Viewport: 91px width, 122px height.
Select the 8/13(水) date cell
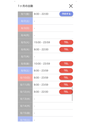[x=25, y=99]
